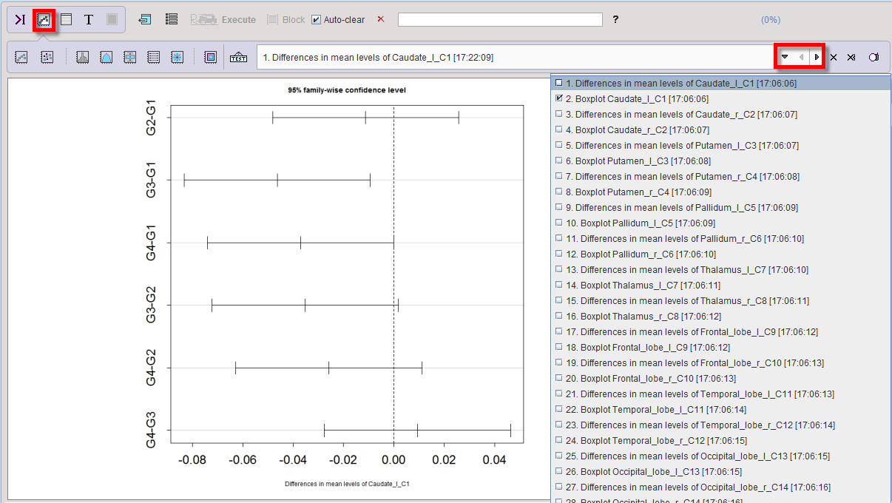This screenshot has width=892, height=503.
Task: Open the plot list dropdown arrow
Action: click(x=785, y=57)
